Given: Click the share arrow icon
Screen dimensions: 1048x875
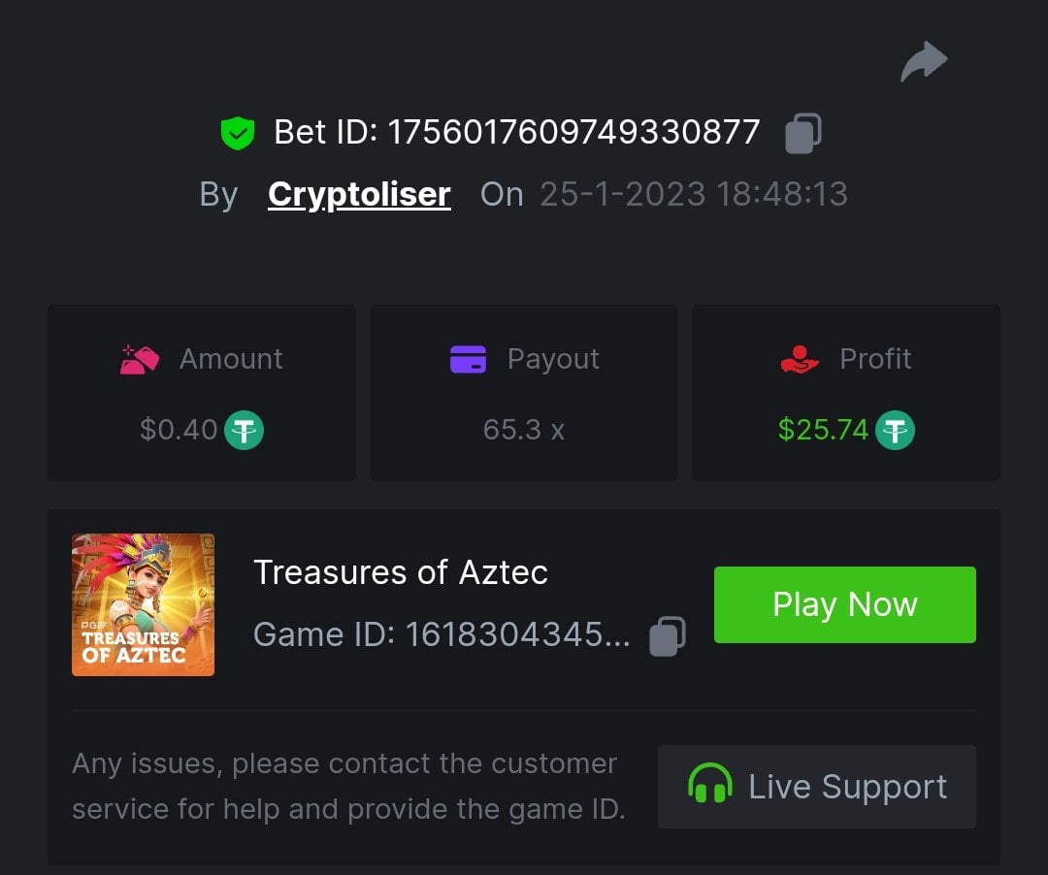Looking at the screenshot, I should (924, 62).
